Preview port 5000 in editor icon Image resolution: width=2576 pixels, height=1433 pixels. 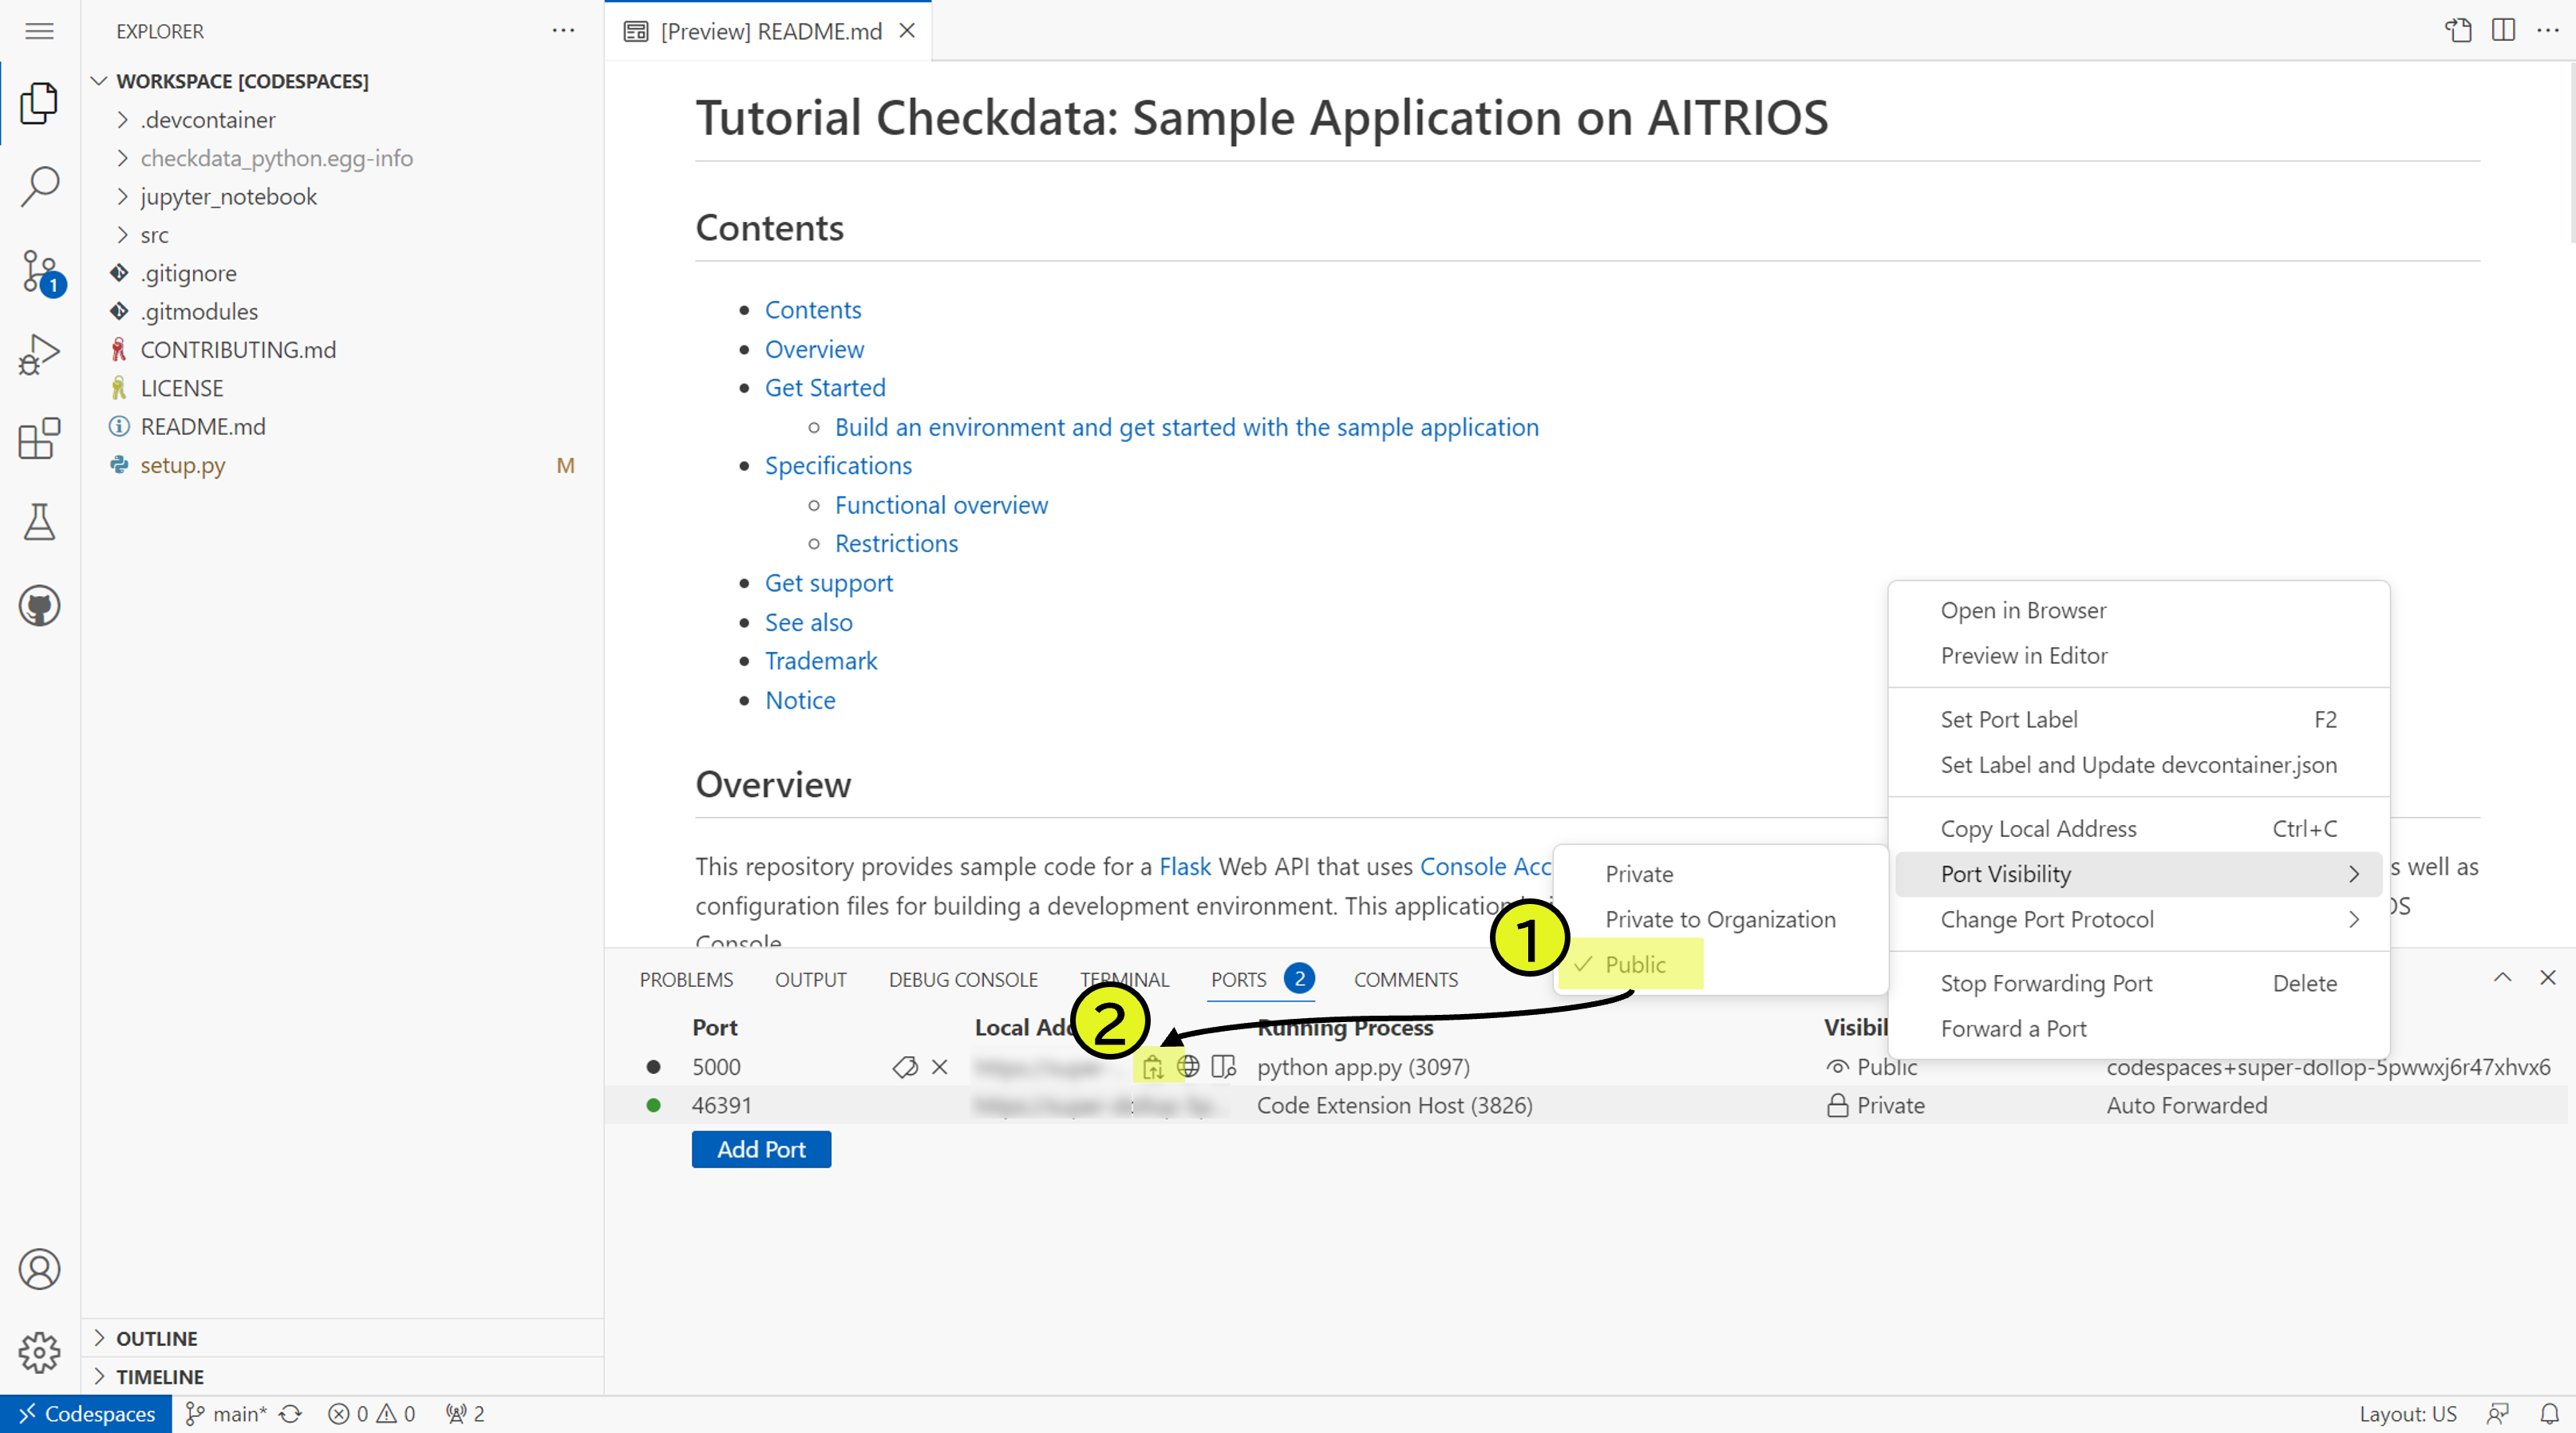pos(1223,1066)
